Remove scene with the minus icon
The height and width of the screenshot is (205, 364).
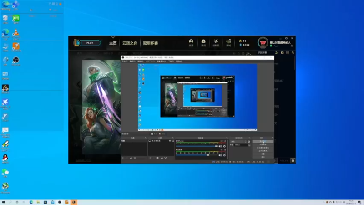[127, 158]
